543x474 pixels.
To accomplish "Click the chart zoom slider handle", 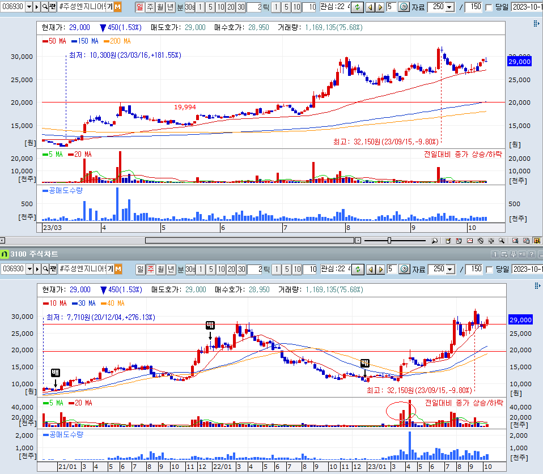I will tap(389, 241).
